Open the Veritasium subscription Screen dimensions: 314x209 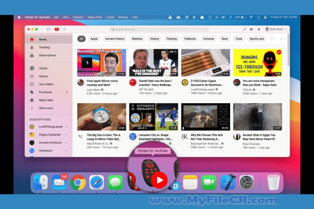[x=48, y=151]
